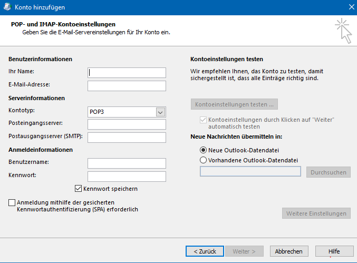This screenshot has width=357, height=263.
Task: Open the Kontotyp dropdown arrow
Action: 161,112
